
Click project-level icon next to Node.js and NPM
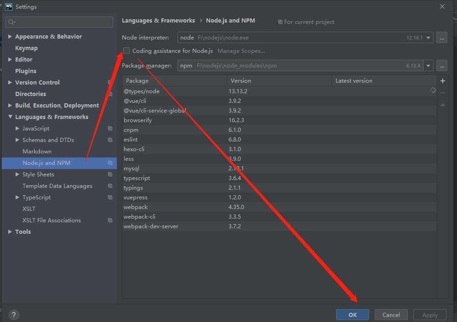click(x=110, y=163)
